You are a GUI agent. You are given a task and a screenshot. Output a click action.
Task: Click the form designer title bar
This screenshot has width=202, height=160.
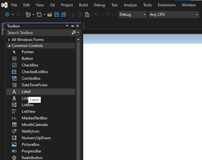click(143, 39)
